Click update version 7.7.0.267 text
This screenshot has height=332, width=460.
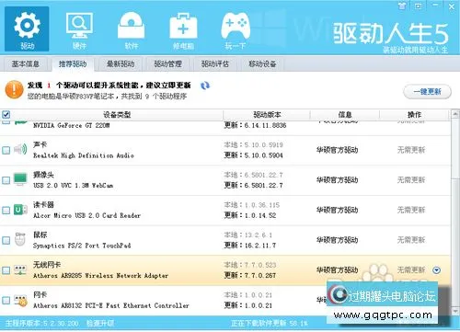(250, 276)
